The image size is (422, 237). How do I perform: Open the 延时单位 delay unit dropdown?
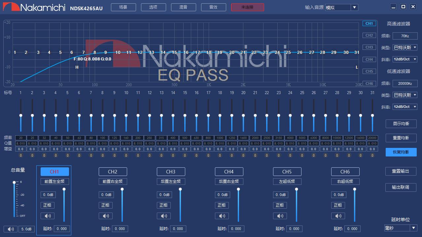(401, 228)
